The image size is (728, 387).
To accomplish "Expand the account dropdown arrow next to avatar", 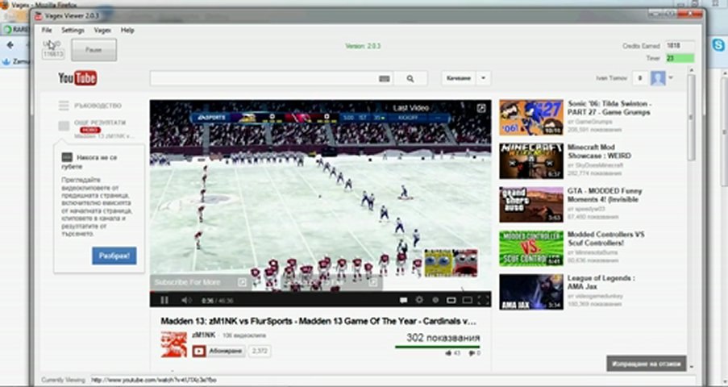I will click(x=671, y=78).
